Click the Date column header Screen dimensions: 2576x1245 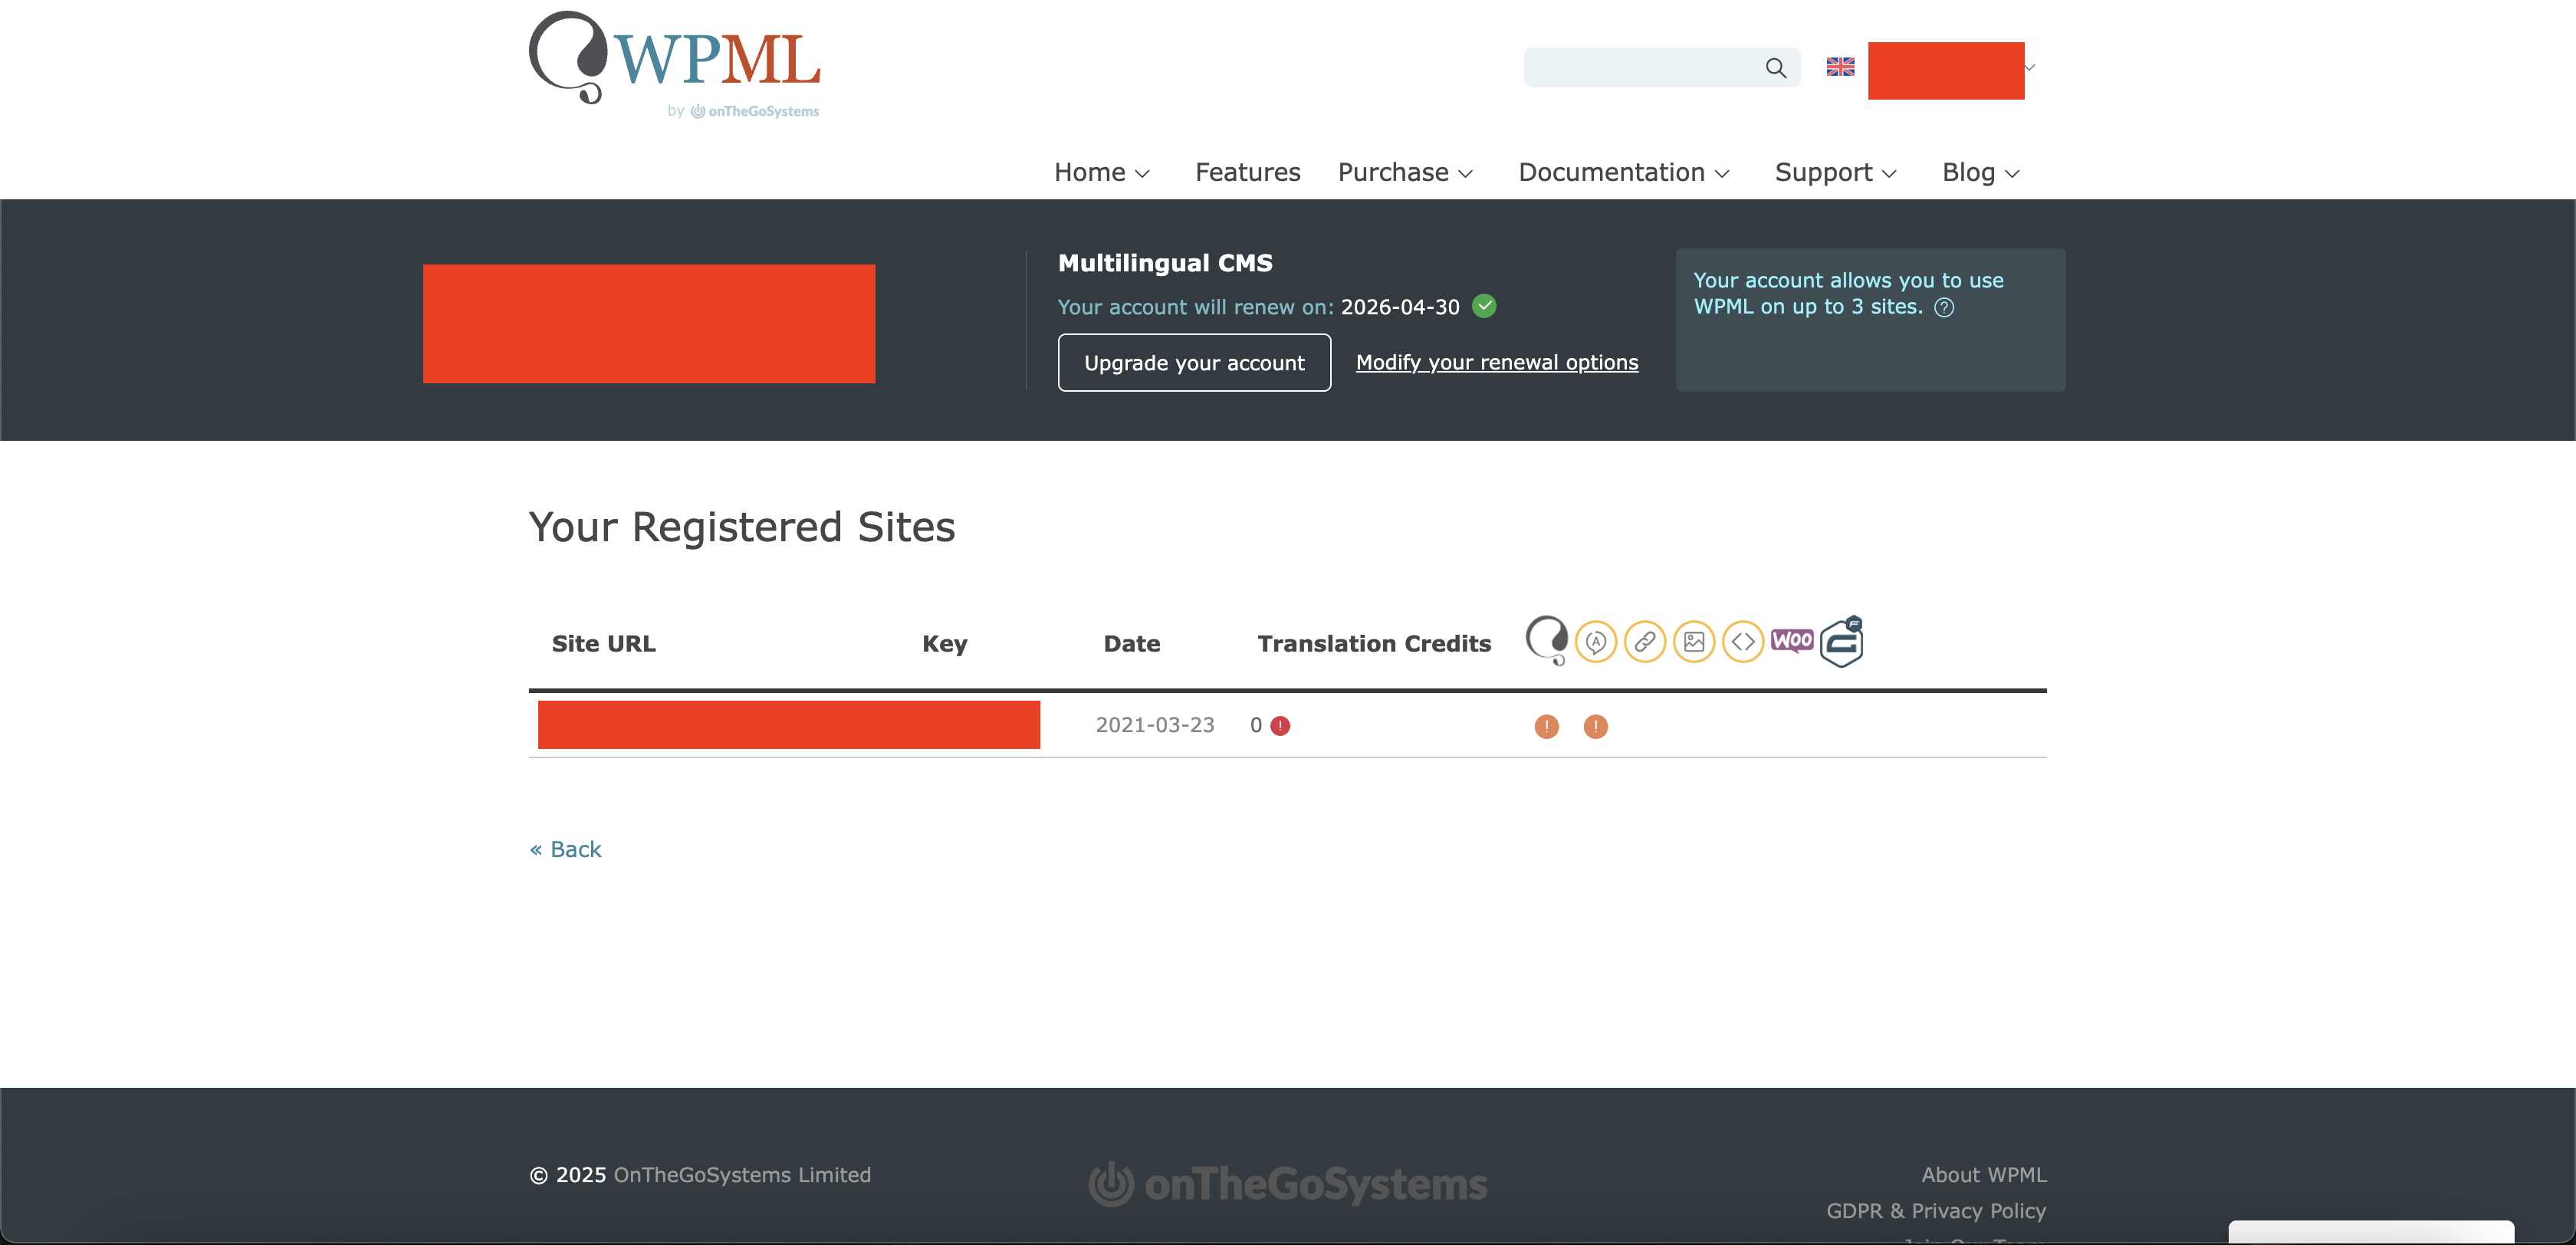pyautogui.click(x=1132, y=644)
